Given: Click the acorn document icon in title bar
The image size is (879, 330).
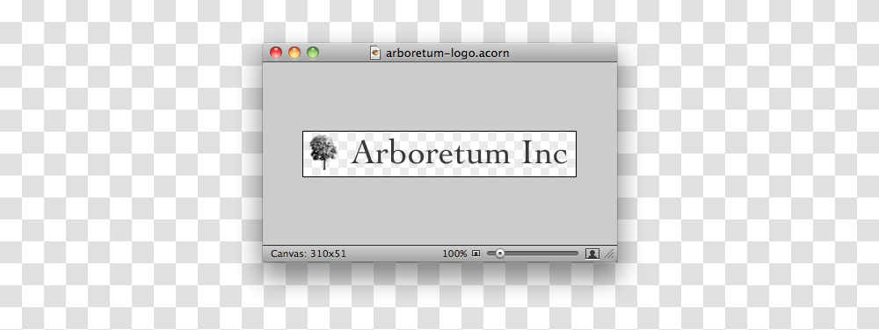Looking at the screenshot, I should (x=375, y=53).
